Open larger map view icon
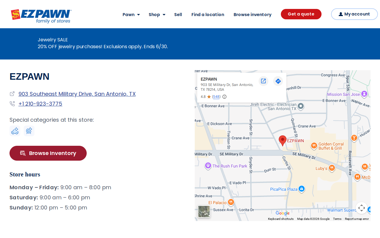The image size is (380, 238). (263, 81)
